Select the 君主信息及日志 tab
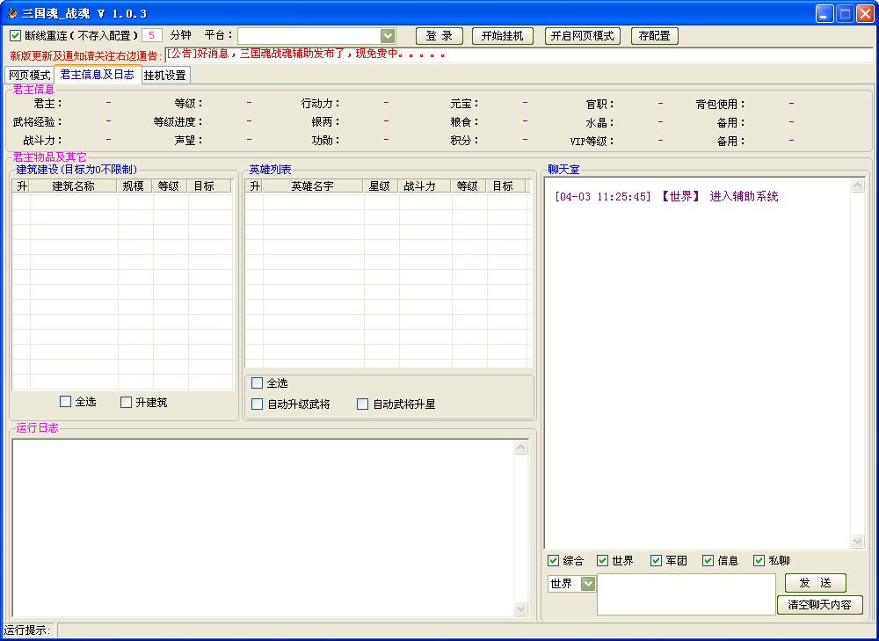The height and width of the screenshot is (641, 879). (x=97, y=75)
